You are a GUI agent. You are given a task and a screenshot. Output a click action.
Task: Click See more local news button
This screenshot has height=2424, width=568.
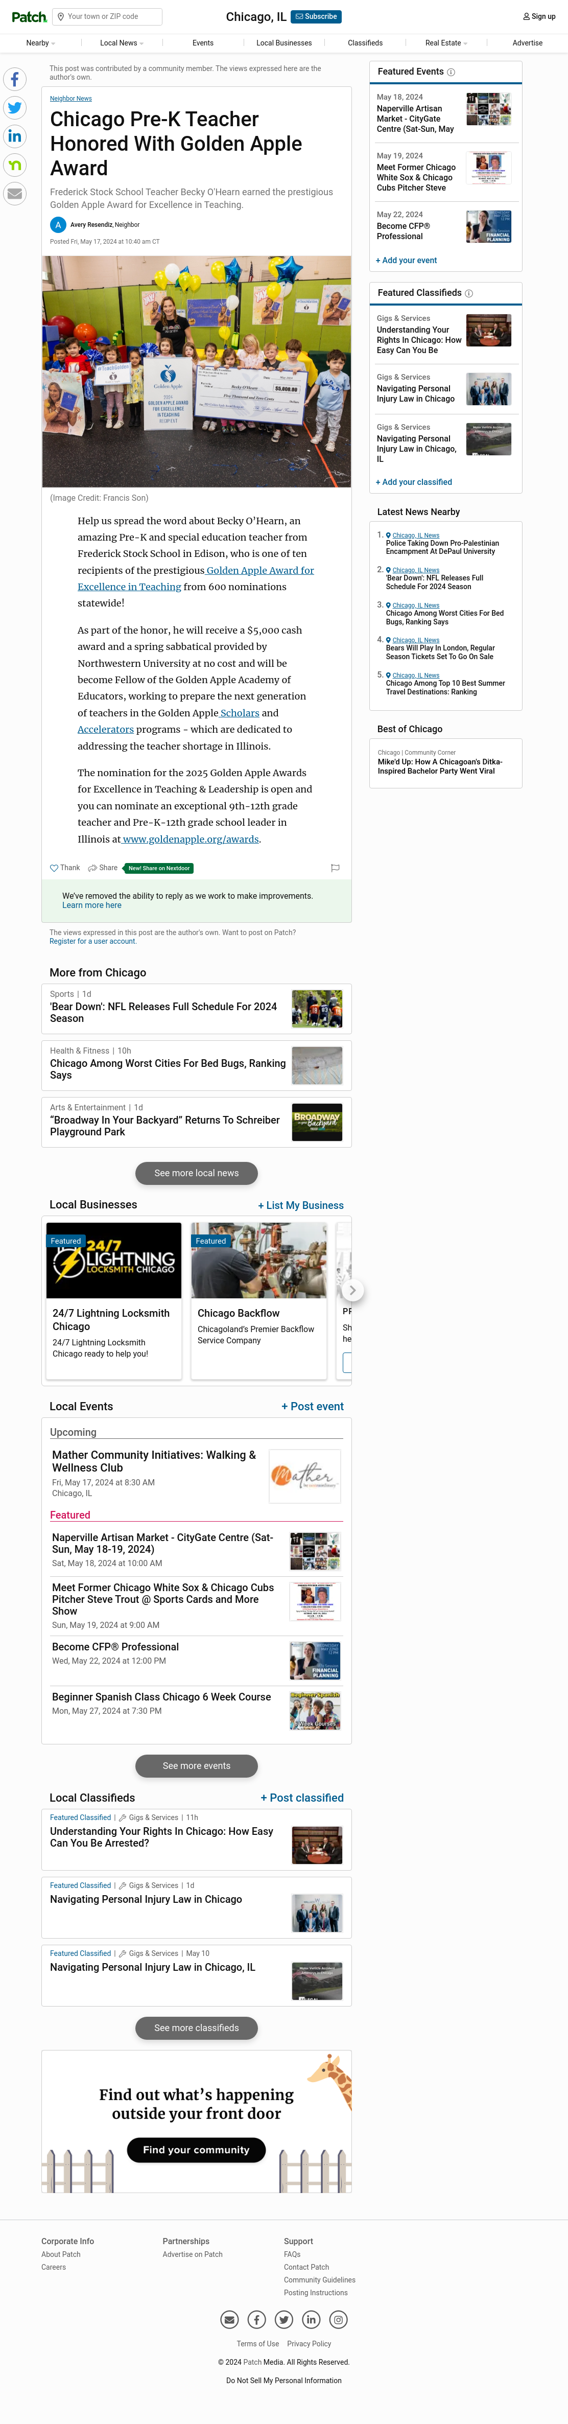(197, 1173)
